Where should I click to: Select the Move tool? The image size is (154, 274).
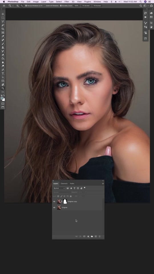point(3,14)
